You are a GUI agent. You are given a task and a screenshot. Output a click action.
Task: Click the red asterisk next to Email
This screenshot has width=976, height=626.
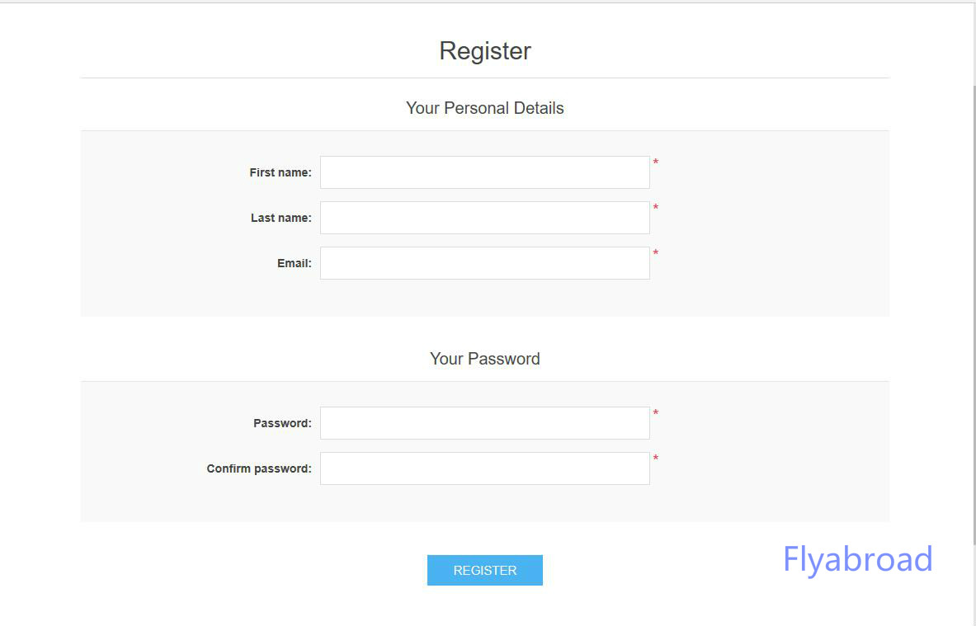click(656, 254)
